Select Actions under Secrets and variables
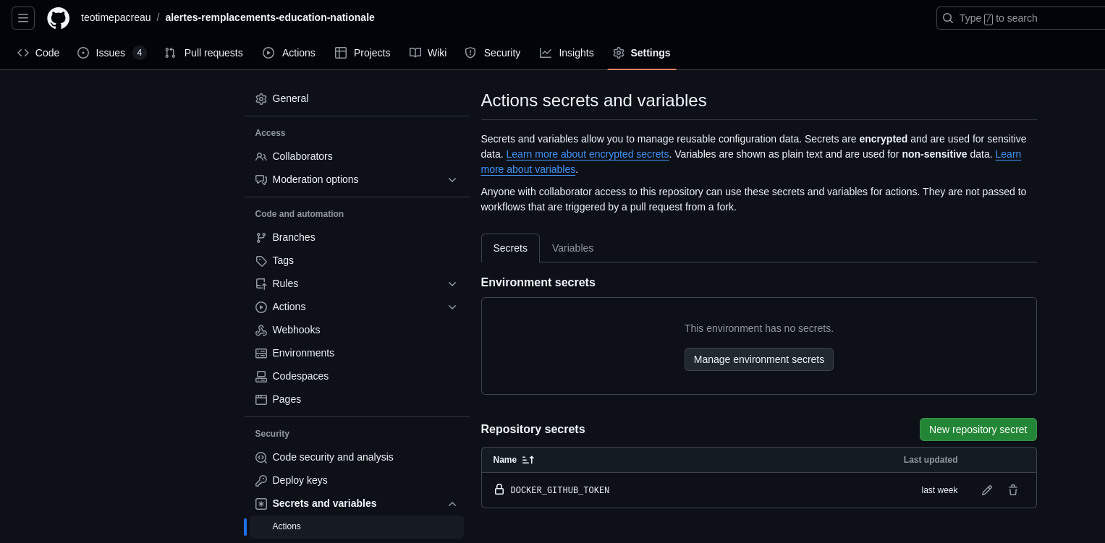This screenshot has width=1105, height=543. pos(357,526)
